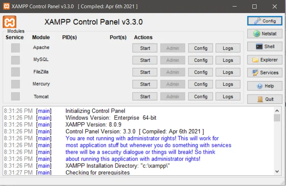Click Admin button for Apache
This screenshot has width=286, height=186.
click(x=173, y=48)
